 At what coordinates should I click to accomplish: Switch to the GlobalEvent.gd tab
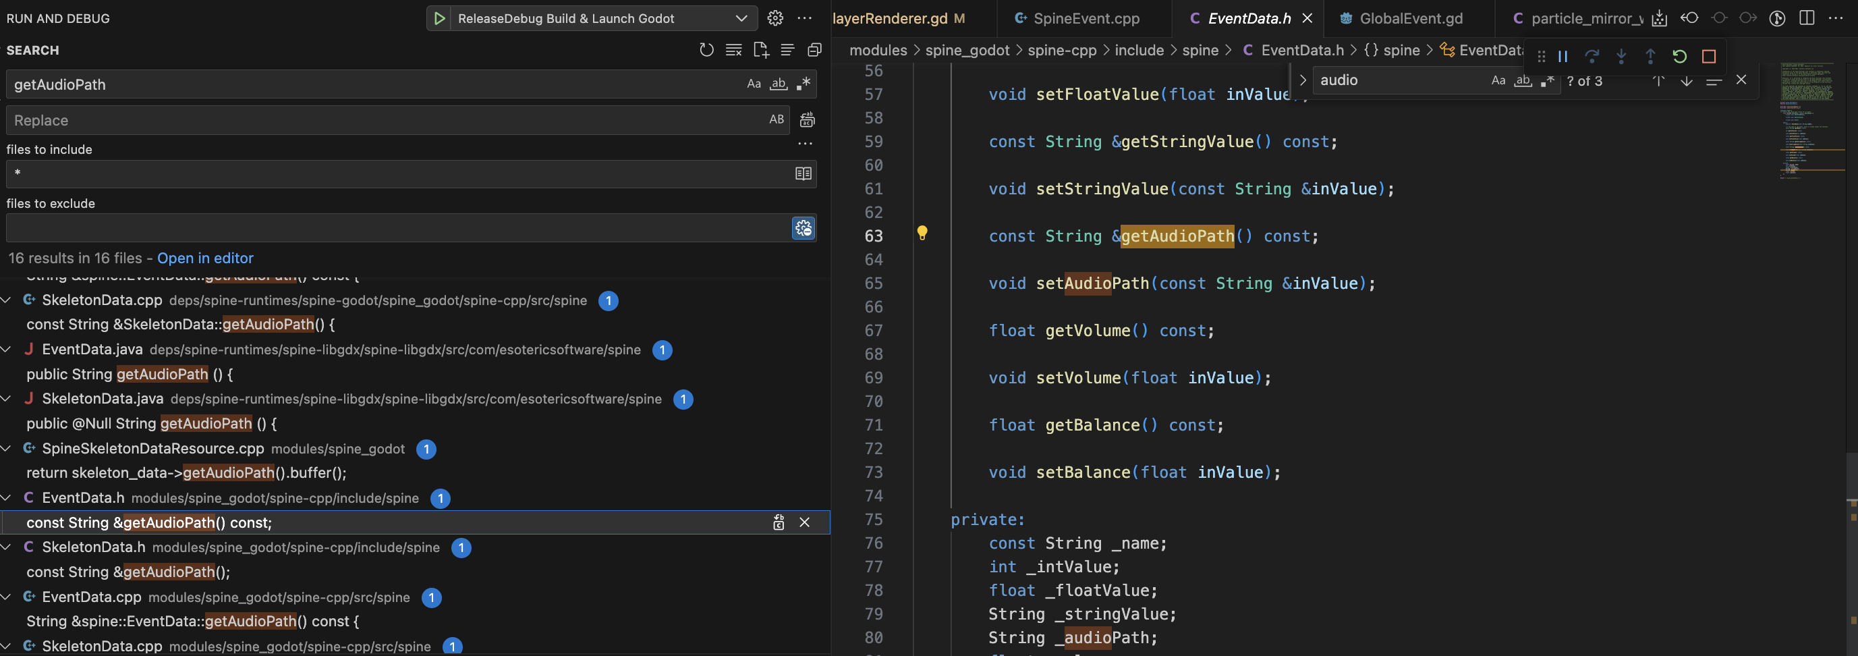1408,18
